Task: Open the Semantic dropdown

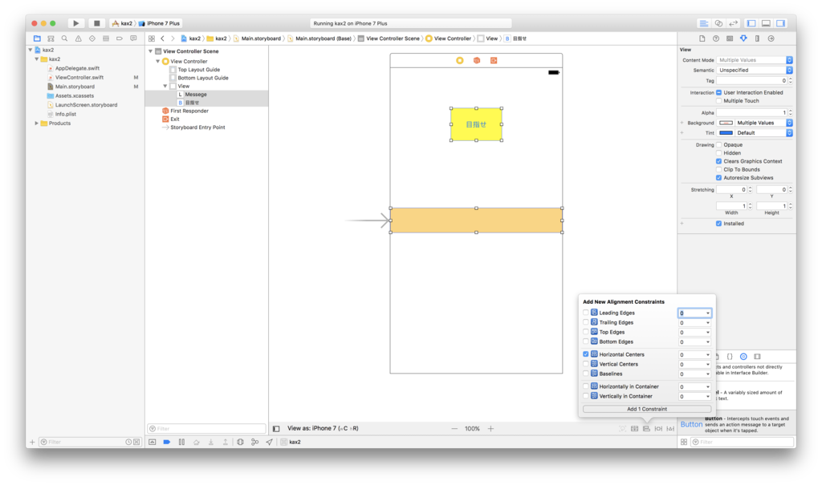Action: pos(755,71)
